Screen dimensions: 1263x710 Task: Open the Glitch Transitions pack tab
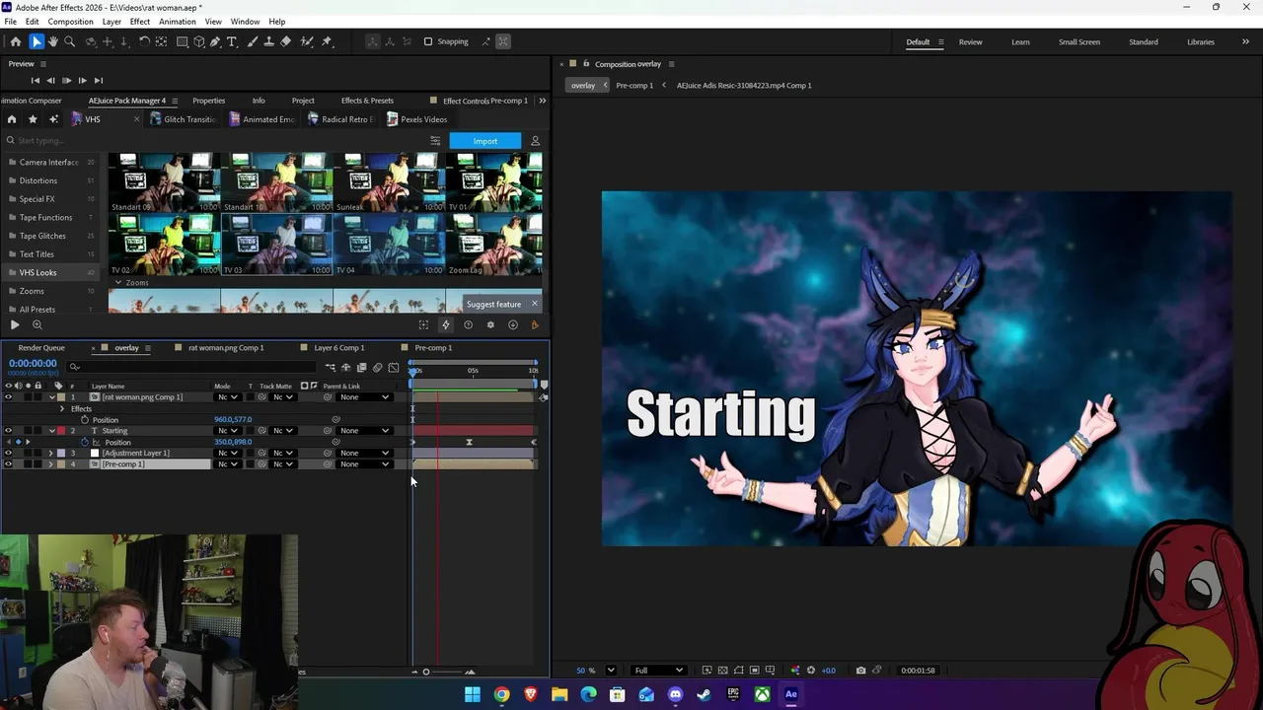184,119
